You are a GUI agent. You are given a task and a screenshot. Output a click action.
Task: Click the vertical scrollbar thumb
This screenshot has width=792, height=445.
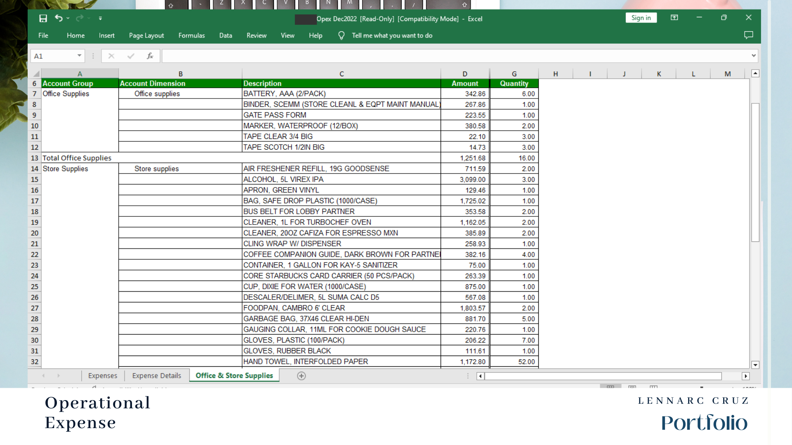pos(755,172)
